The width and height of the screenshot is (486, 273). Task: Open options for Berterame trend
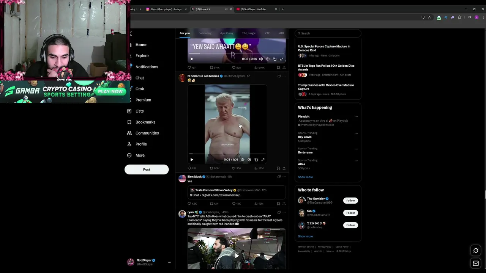[356, 149]
